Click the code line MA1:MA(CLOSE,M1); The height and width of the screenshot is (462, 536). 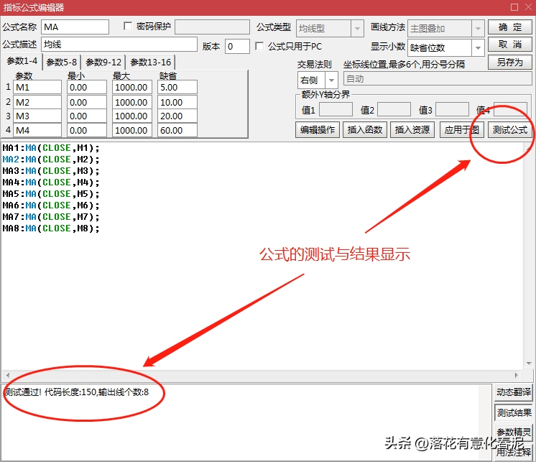[x=51, y=148]
